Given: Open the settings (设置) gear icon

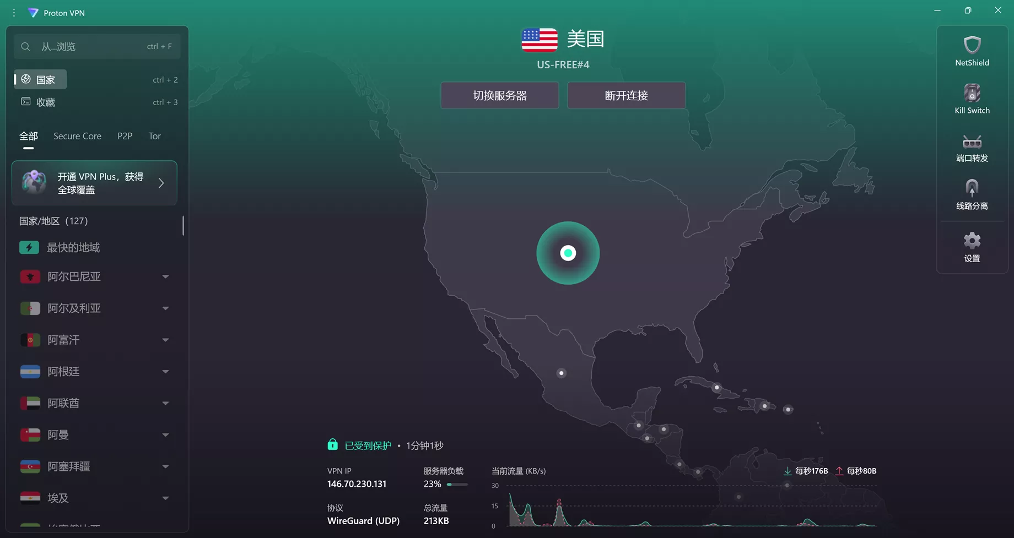Looking at the screenshot, I should point(972,241).
